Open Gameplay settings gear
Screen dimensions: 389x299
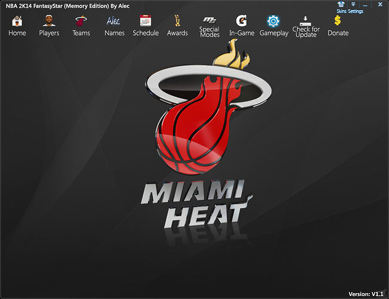[273, 22]
